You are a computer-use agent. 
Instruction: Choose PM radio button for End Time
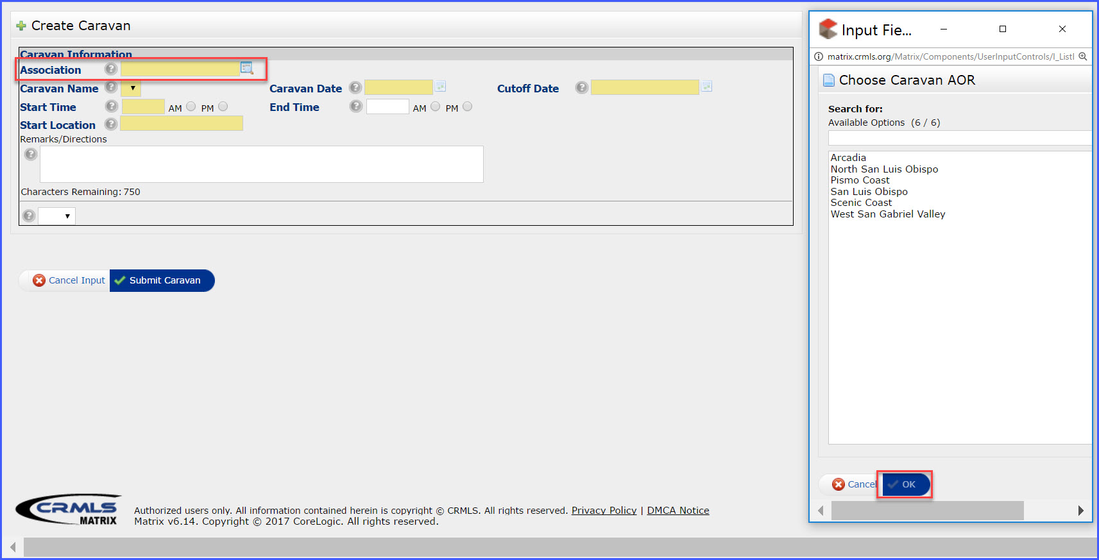(468, 106)
